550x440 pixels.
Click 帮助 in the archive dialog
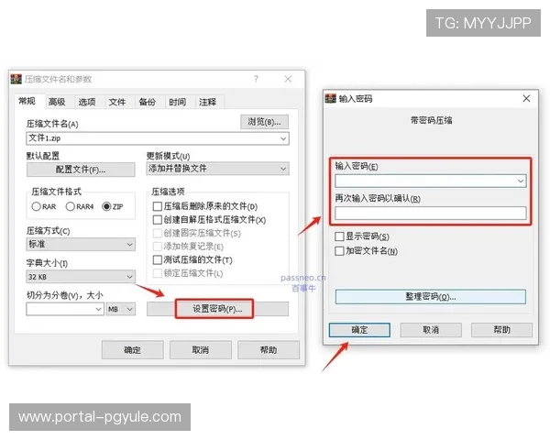[x=269, y=350]
